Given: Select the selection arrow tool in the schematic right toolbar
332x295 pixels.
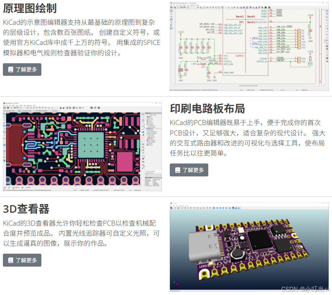Looking at the screenshot, I should point(327,11).
